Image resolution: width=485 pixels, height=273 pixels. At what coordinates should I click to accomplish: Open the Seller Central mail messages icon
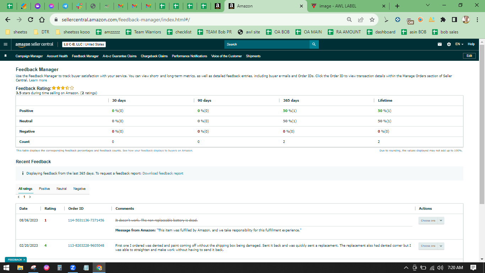pos(440,44)
